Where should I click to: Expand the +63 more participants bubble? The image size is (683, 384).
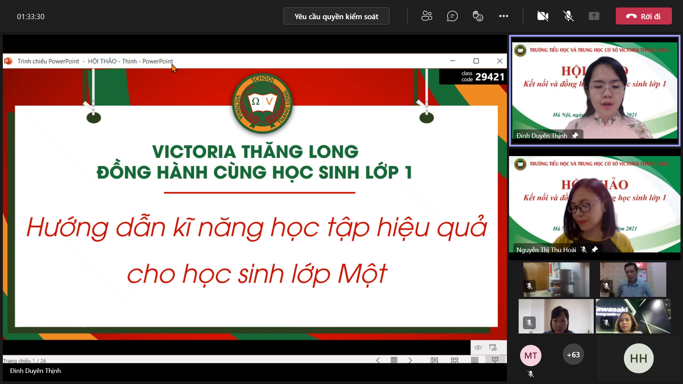tap(573, 355)
